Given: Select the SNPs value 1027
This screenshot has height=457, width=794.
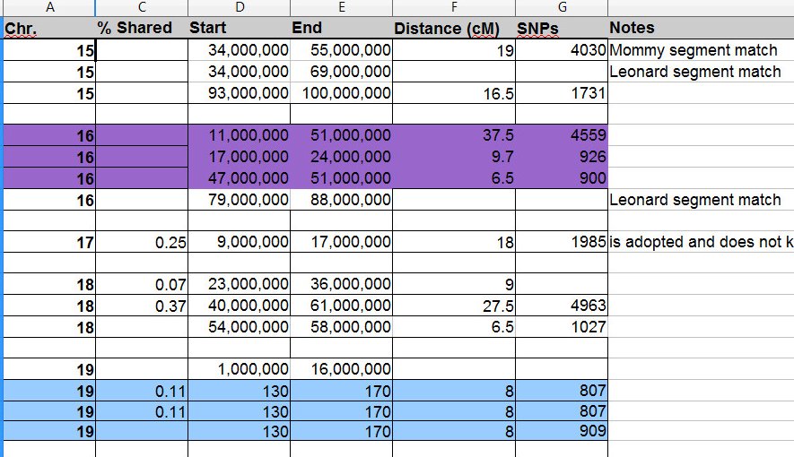Looking at the screenshot, I should 562,327.
